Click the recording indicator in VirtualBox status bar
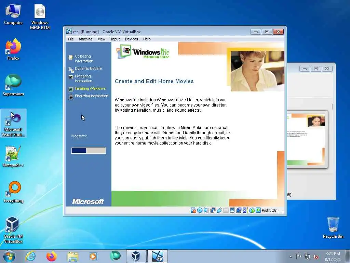This screenshot has width=350, height=263. pos(239,210)
